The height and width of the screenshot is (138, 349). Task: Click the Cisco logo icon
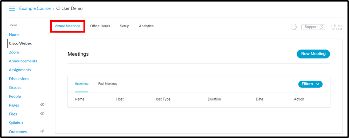click(x=337, y=27)
